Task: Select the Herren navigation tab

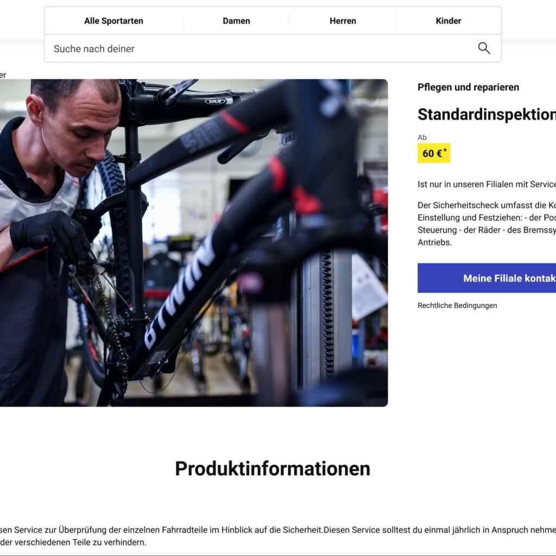Action: coord(343,21)
